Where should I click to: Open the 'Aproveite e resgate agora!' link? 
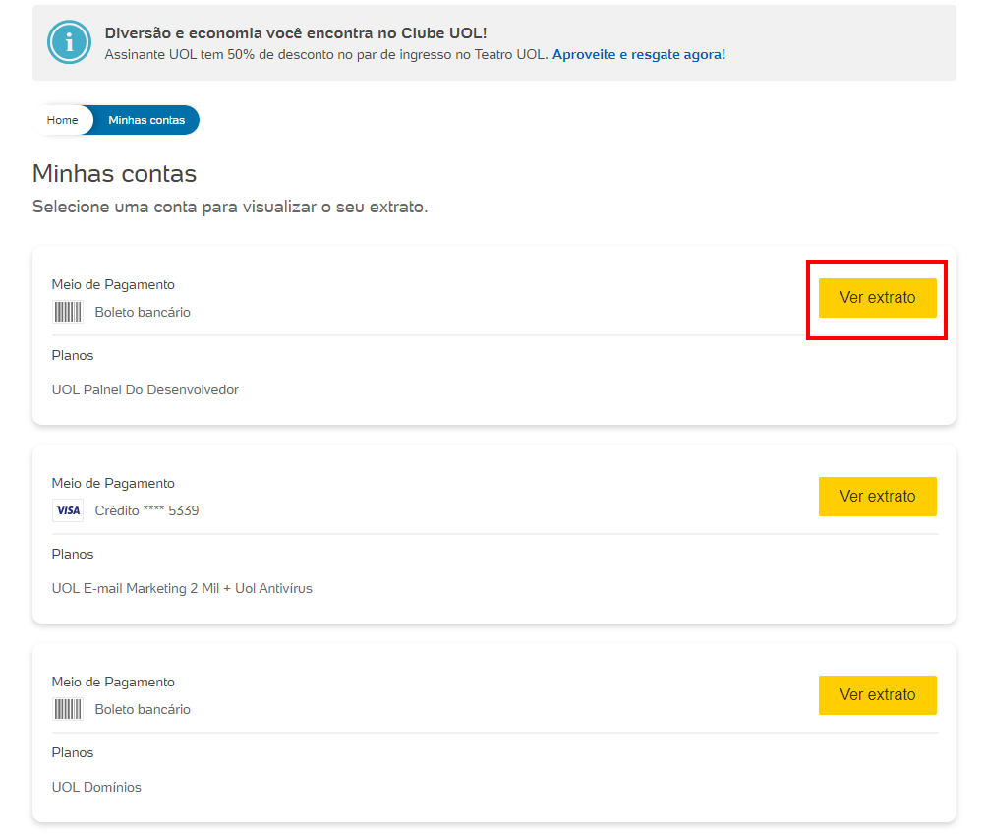639,55
